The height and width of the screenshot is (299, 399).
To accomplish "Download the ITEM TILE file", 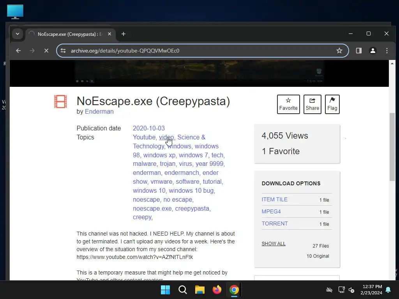I will click(x=275, y=200).
